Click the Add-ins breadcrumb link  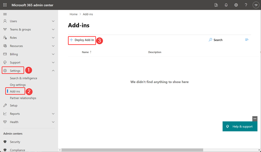coord(88,14)
